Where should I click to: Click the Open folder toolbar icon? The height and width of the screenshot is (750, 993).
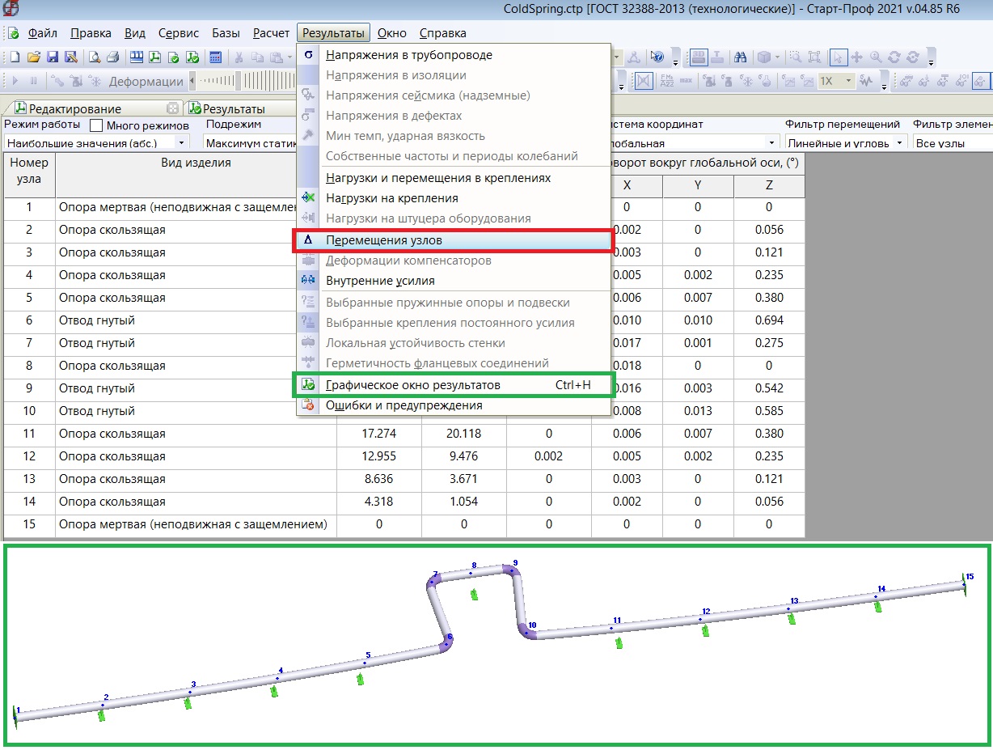click(x=34, y=57)
